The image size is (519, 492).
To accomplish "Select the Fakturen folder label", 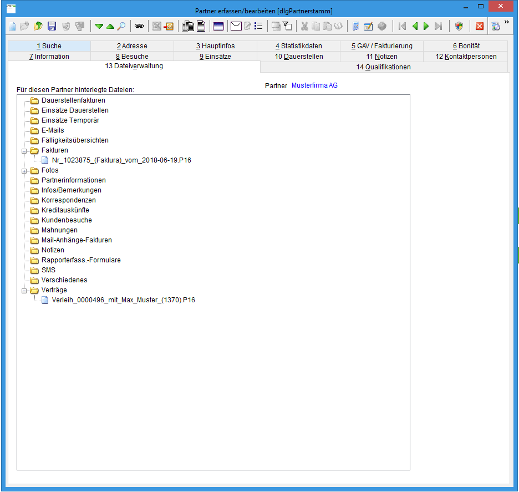I will click(x=54, y=150).
